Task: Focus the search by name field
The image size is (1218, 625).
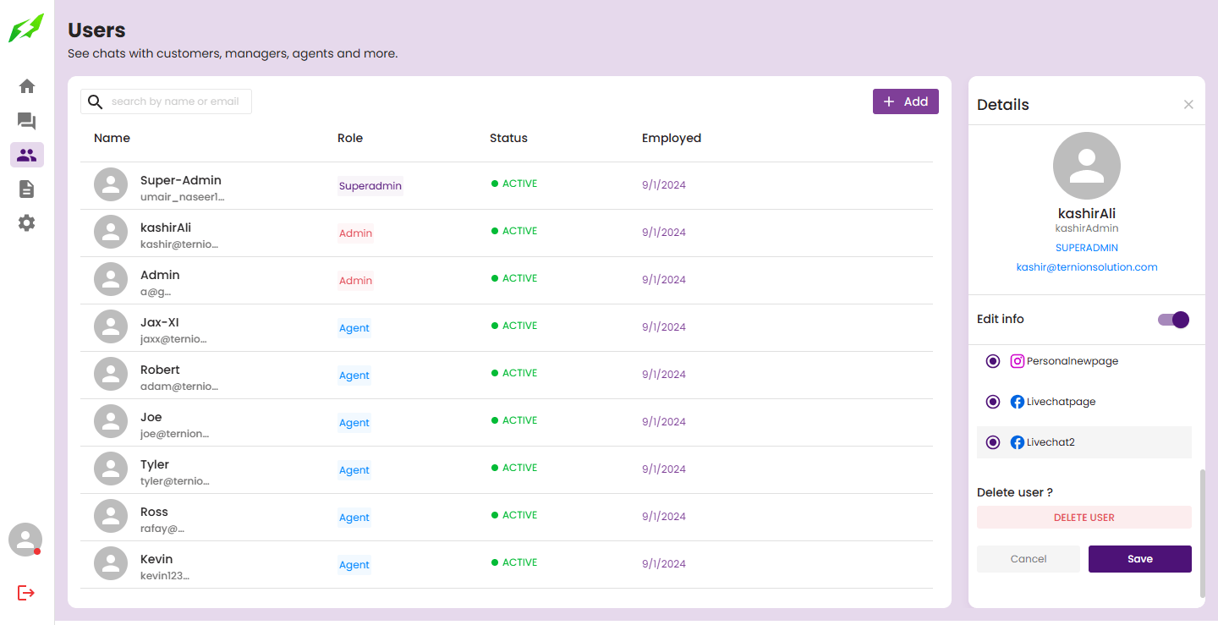Action: [x=166, y=101]
